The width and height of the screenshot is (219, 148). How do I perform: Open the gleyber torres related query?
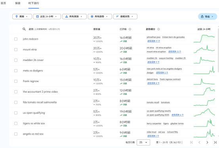coord(177,123)
